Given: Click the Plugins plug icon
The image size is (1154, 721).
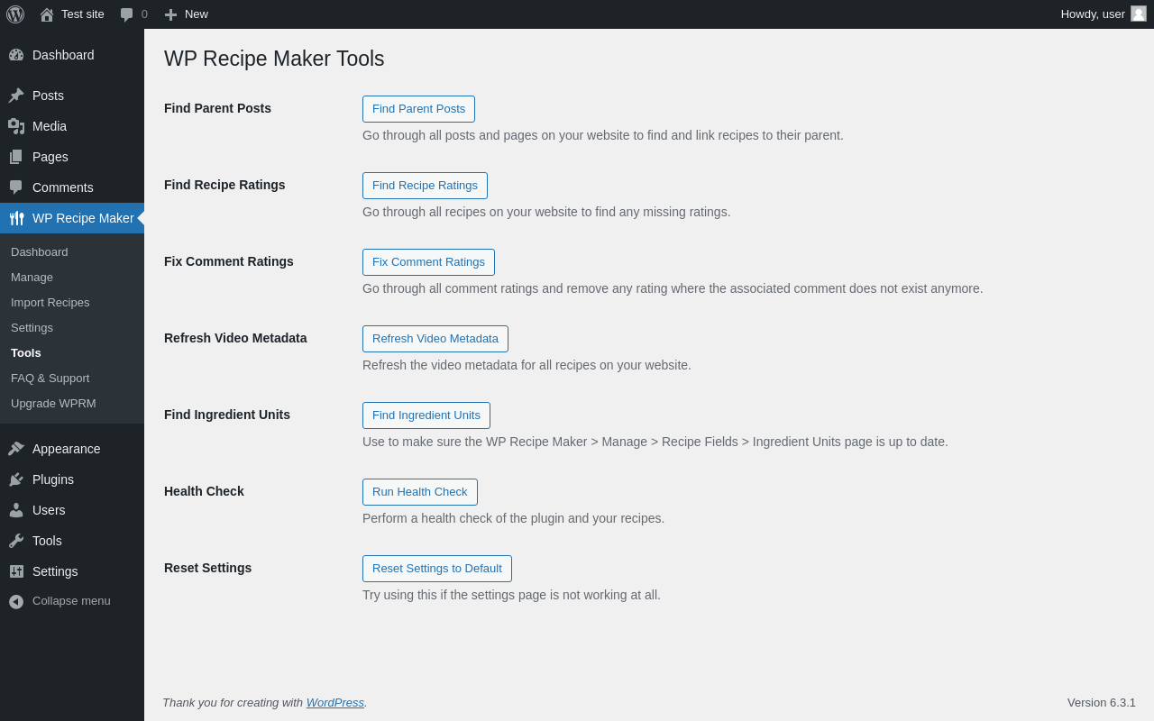Looking at the screenshot, I should click(16, 479).
